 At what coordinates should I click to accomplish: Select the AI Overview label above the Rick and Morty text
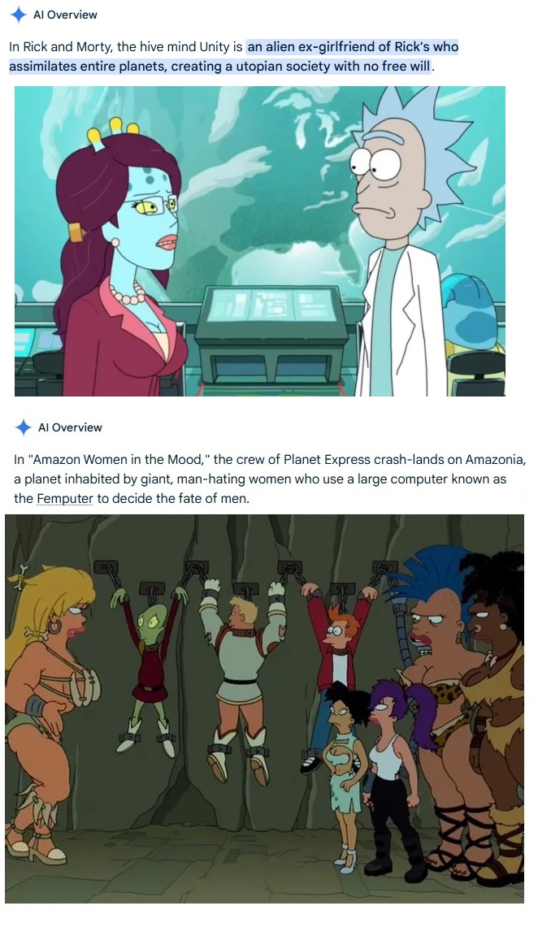65,15
